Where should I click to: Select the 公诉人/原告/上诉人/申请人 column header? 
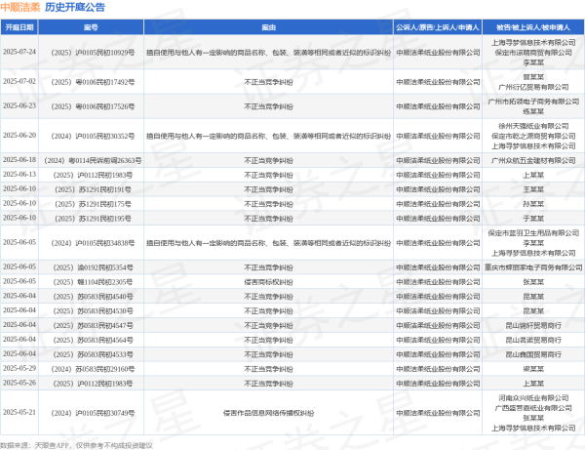coord(436,27)
